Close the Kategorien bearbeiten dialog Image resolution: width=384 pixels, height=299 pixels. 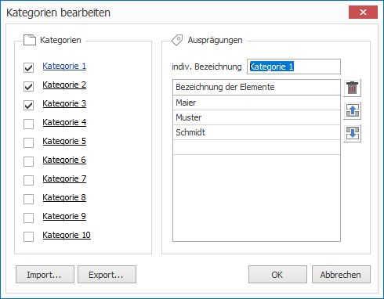click(x=363, y=13)
